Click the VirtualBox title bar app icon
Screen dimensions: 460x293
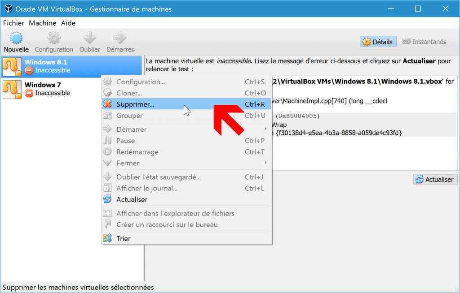[x=9, y=9]
